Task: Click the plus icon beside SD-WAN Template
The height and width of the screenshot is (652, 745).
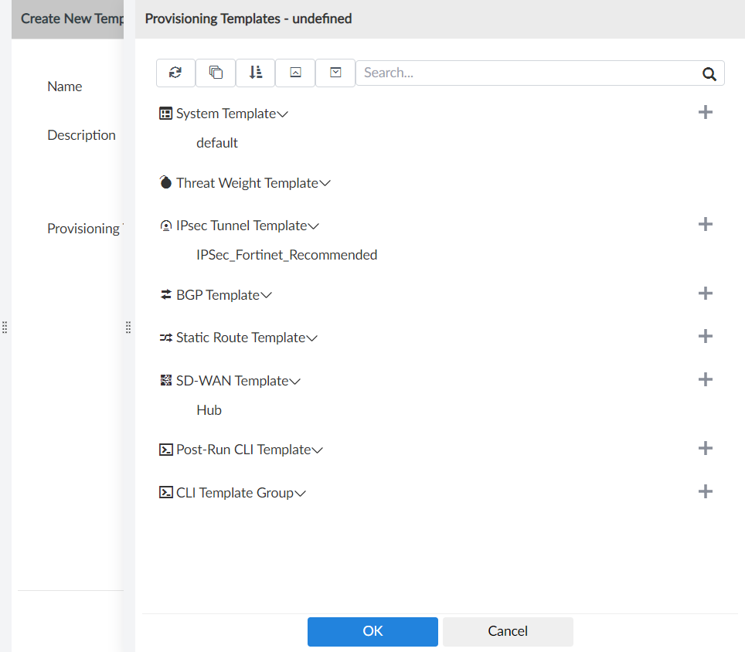Action: tap(705, 379)
